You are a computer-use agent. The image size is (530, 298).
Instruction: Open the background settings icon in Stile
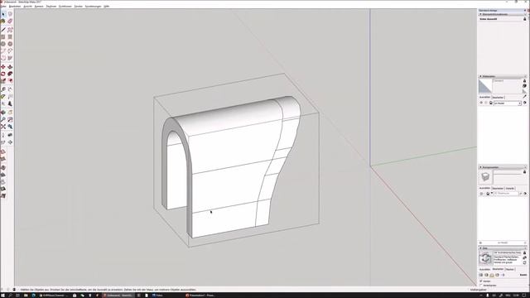pos(492,275)
